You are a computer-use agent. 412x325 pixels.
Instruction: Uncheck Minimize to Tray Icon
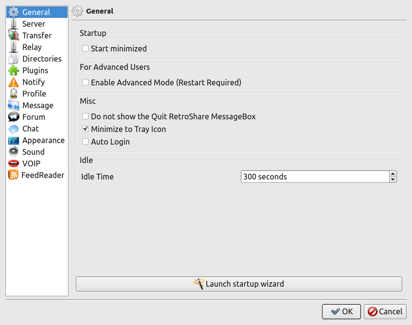[x=85, y=129]
